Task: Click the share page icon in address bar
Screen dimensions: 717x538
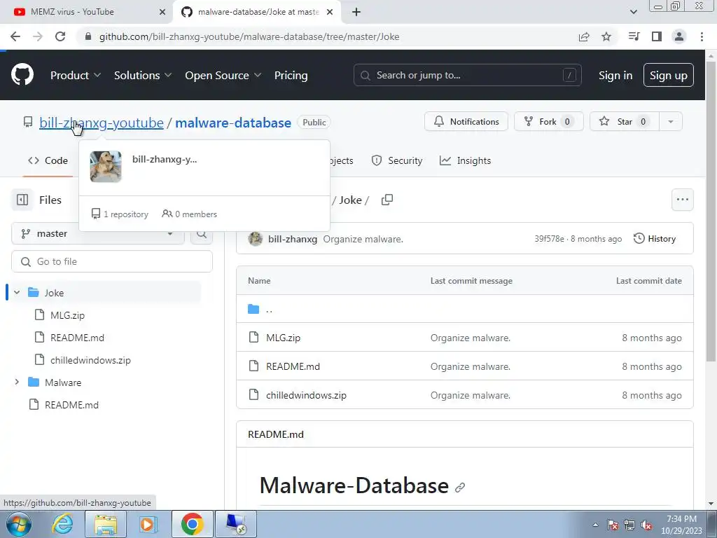Action: click(584, 36)
